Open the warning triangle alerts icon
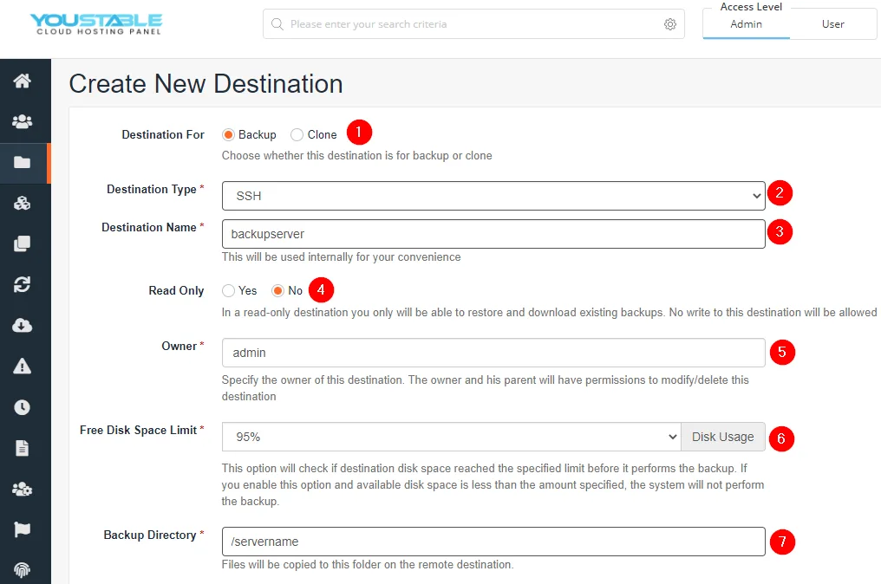881x584 pixels. 22,367
